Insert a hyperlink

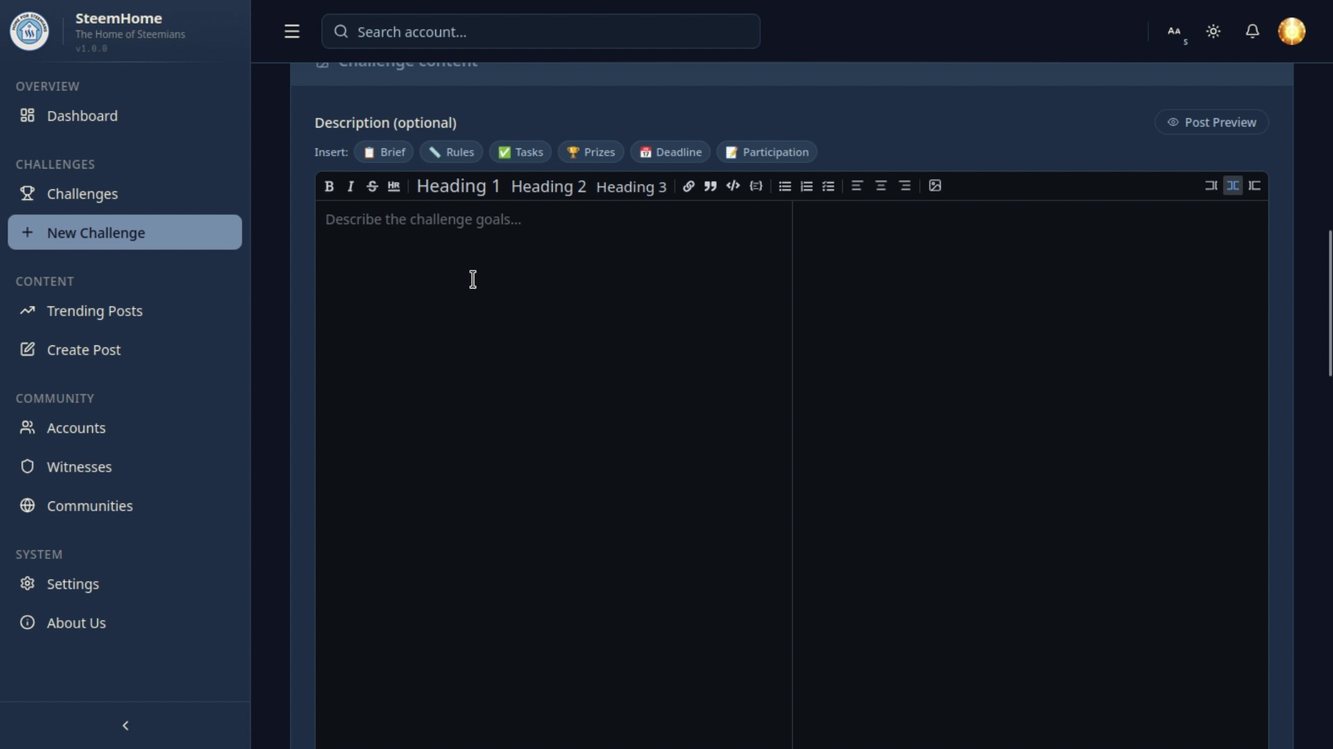point(688,186)
